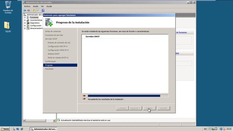Open the SQUID folder on desktop
The height and width of the screenshot is (131, 233).
click(7, 27)
